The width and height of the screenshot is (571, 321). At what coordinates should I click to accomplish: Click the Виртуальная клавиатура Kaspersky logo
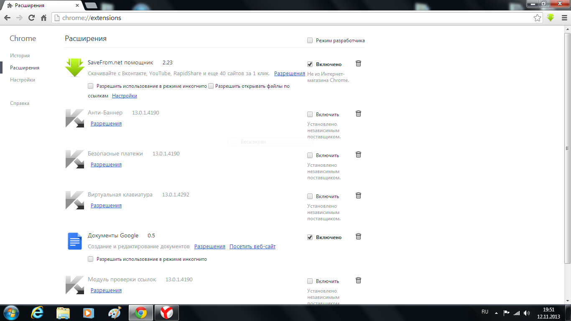pyautogui.click(x=75, y=200)
